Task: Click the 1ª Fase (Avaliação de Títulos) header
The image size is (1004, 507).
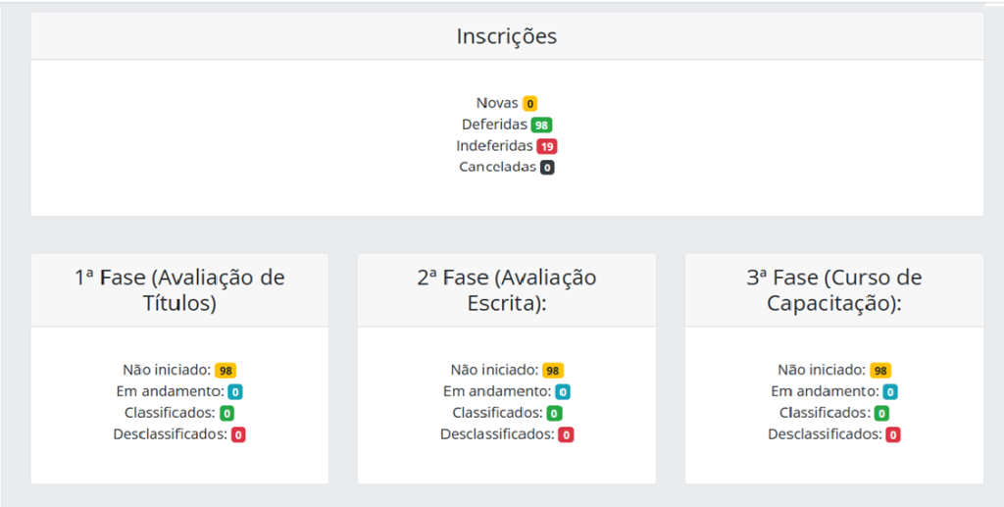Action: (x=180, y=290)
